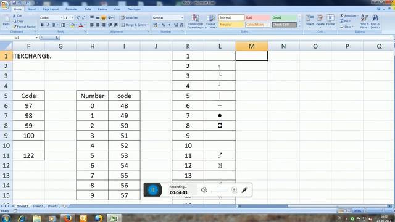Toggle Top Align vertical alignment
395x222 pixels.
pyautogui.click(x=92, y=18)
